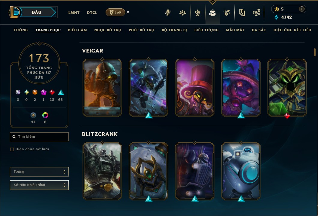Open the LoR external link button
This screenshot has height=216, width=318.
(x=115, y=12)
